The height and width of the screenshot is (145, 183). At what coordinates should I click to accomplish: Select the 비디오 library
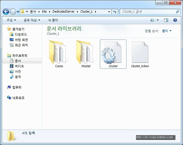point(17,66)
